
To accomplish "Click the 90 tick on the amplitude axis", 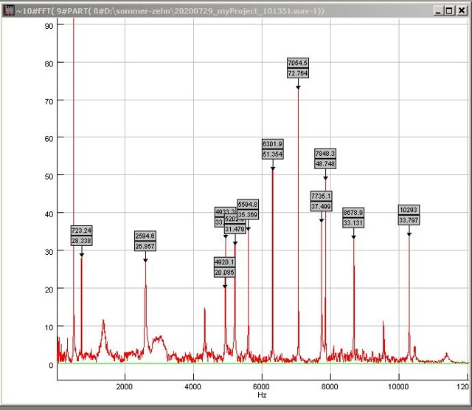I will point(49,27).
